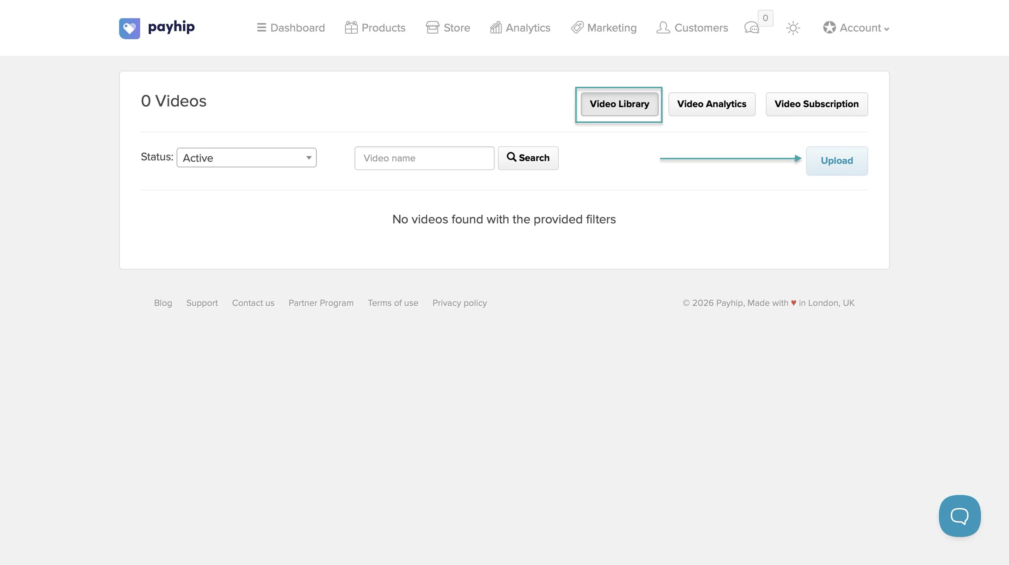Click the "0 Videos" heading
This screenshot has height=565, width=1009.
click(x=174, y=101)
